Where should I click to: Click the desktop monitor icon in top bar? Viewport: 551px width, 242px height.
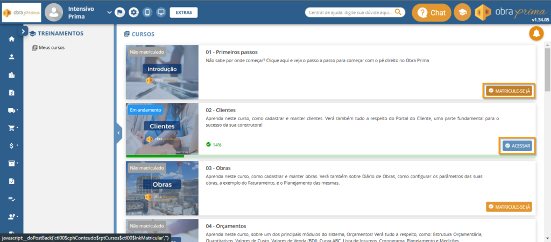161,12
